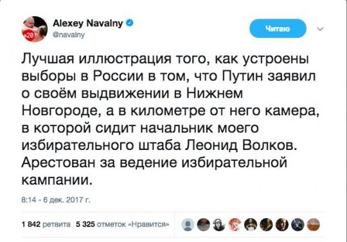Open last liker avatar with orange landscape
The width and height of the screenshot is (347, 242).
(x=314, y=225)
